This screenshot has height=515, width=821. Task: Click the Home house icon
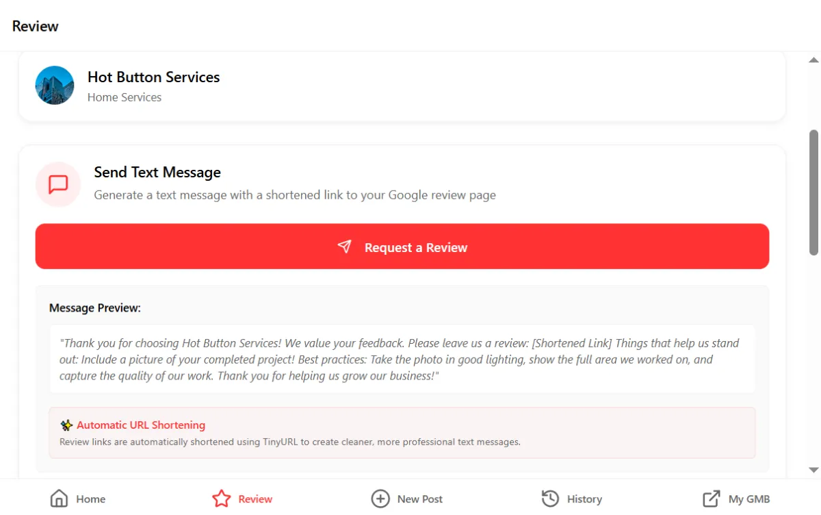(60, 499)
